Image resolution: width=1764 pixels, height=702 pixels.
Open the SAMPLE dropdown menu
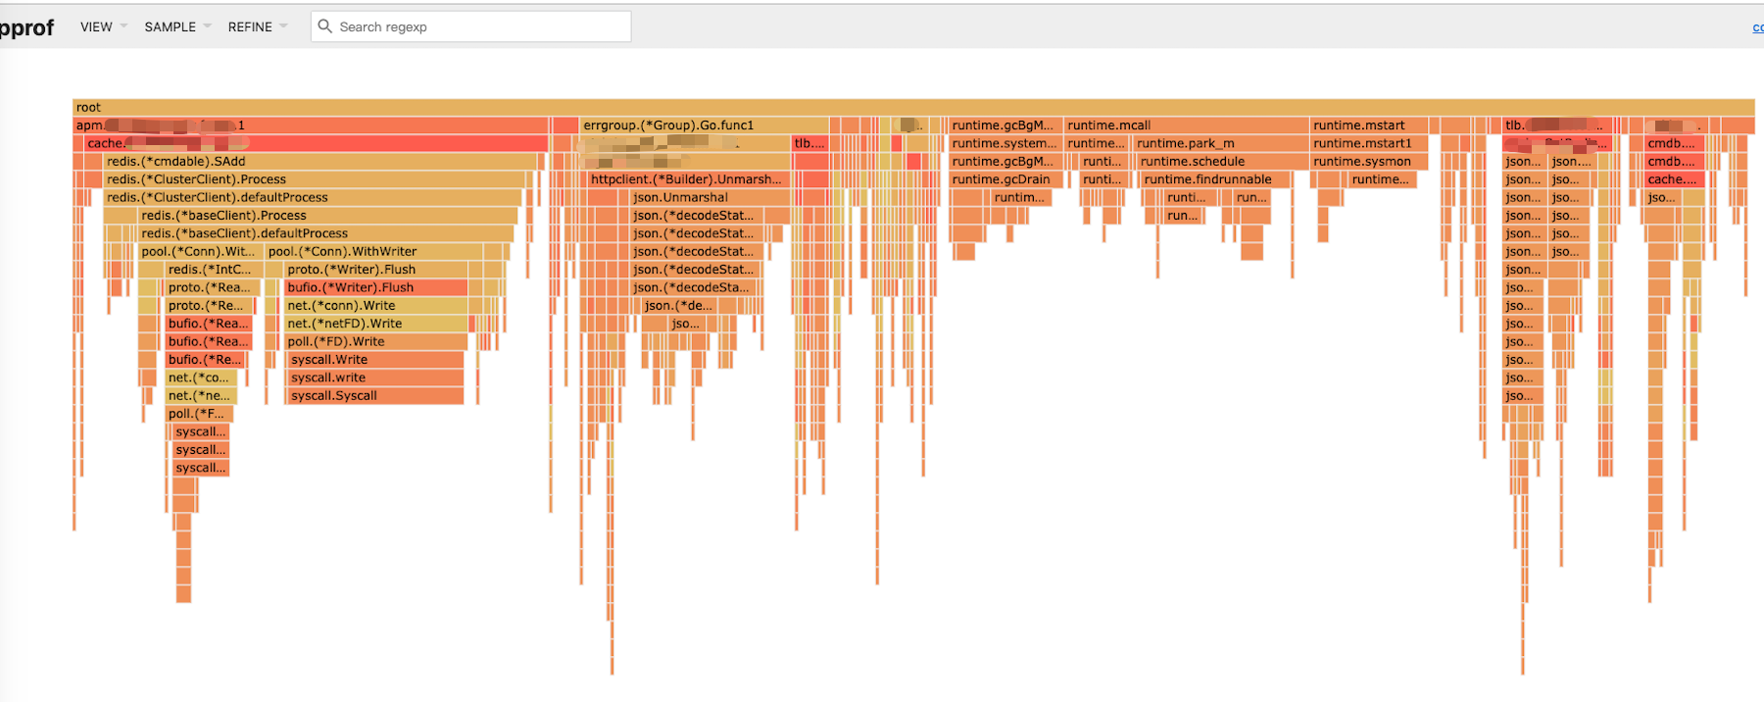coord(176,26)
